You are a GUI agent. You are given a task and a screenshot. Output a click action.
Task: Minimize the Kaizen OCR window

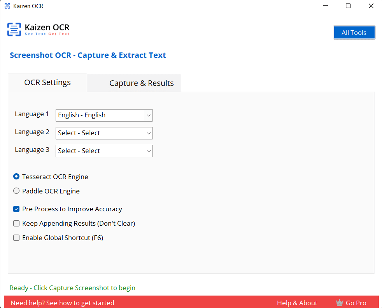click(x=326, y=6)
